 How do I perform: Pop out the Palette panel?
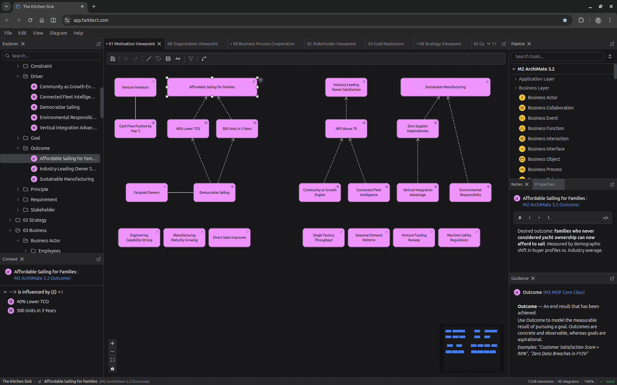tap(612, 44)
